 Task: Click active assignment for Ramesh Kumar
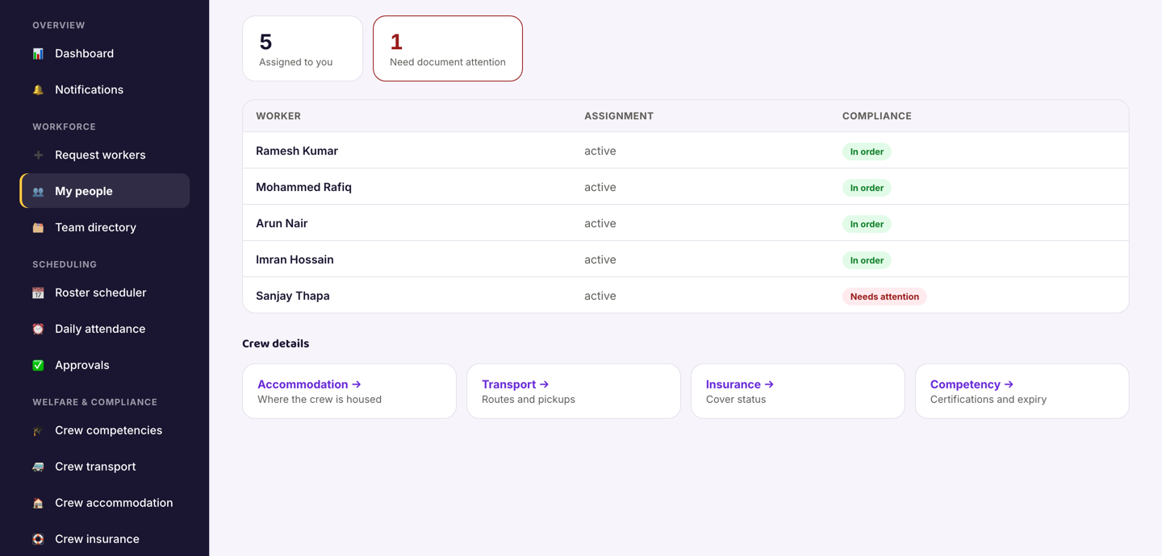coord(600,151)
